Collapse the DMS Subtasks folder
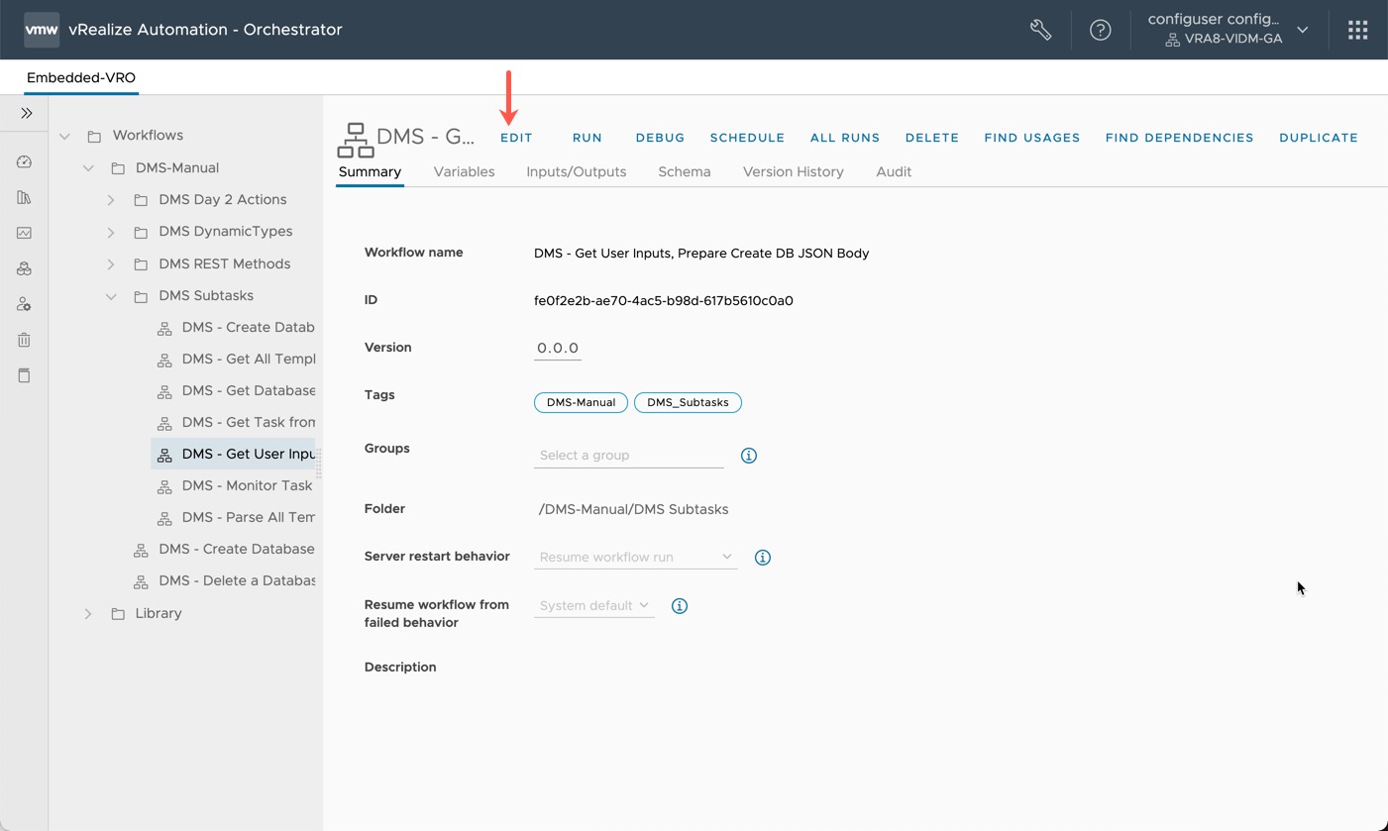1388x831 pixels. 111,295
